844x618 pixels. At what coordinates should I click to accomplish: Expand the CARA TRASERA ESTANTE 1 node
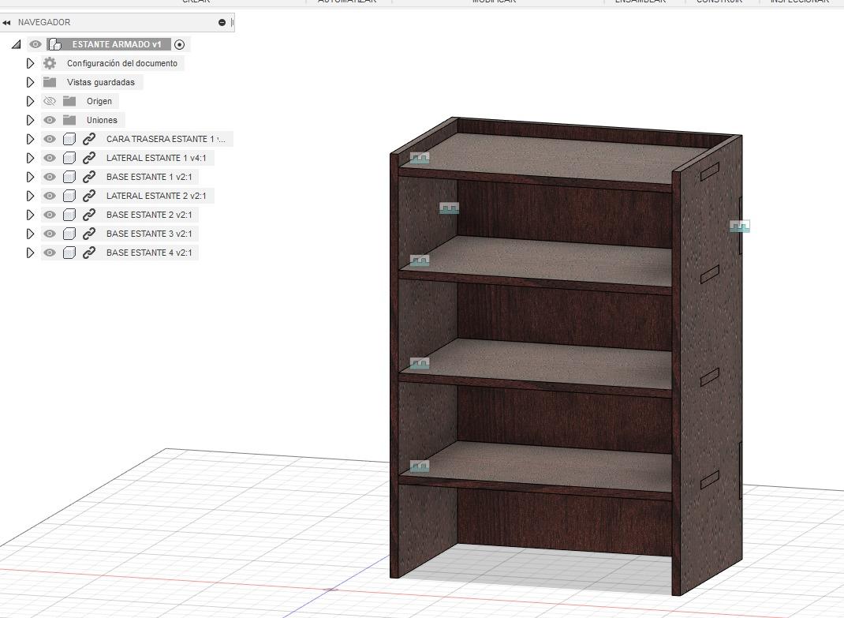(x=30, y=139)
